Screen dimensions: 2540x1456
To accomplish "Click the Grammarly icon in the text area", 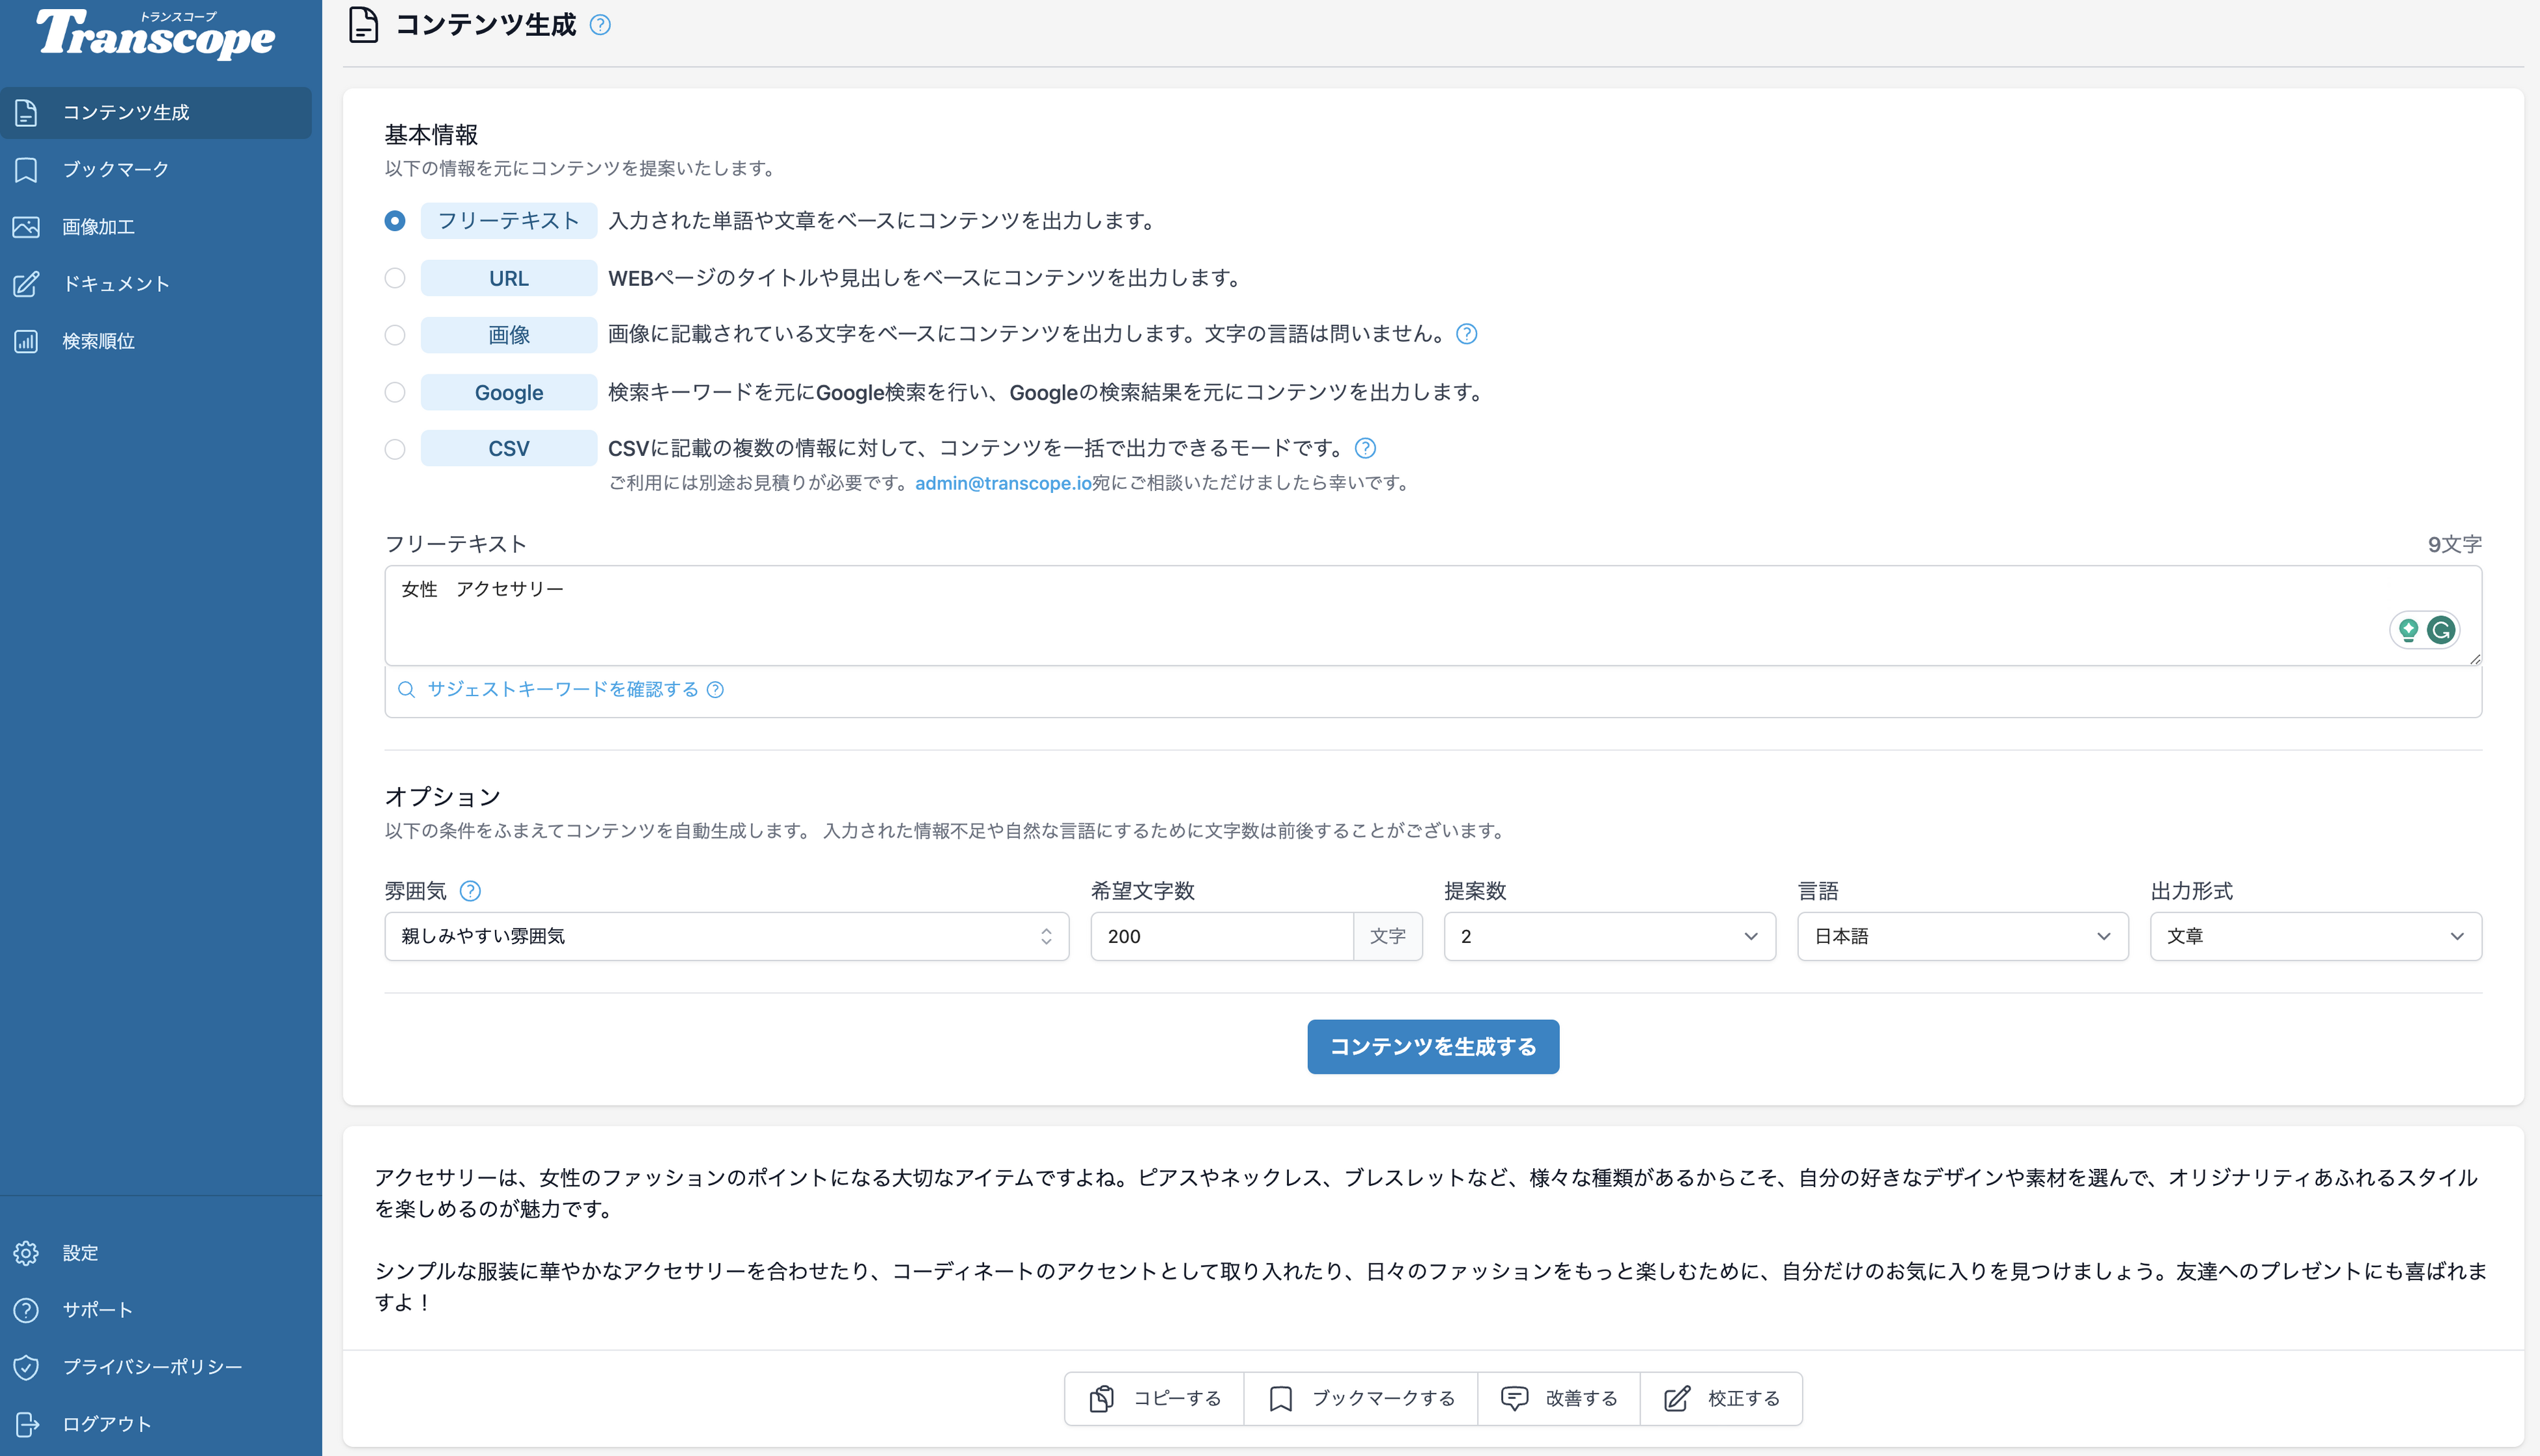I will tap(2441, 630).
